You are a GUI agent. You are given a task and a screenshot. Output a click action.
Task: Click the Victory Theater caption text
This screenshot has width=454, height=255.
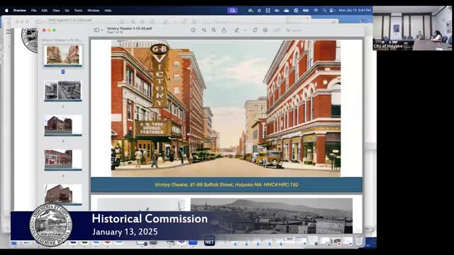[226, 185]
